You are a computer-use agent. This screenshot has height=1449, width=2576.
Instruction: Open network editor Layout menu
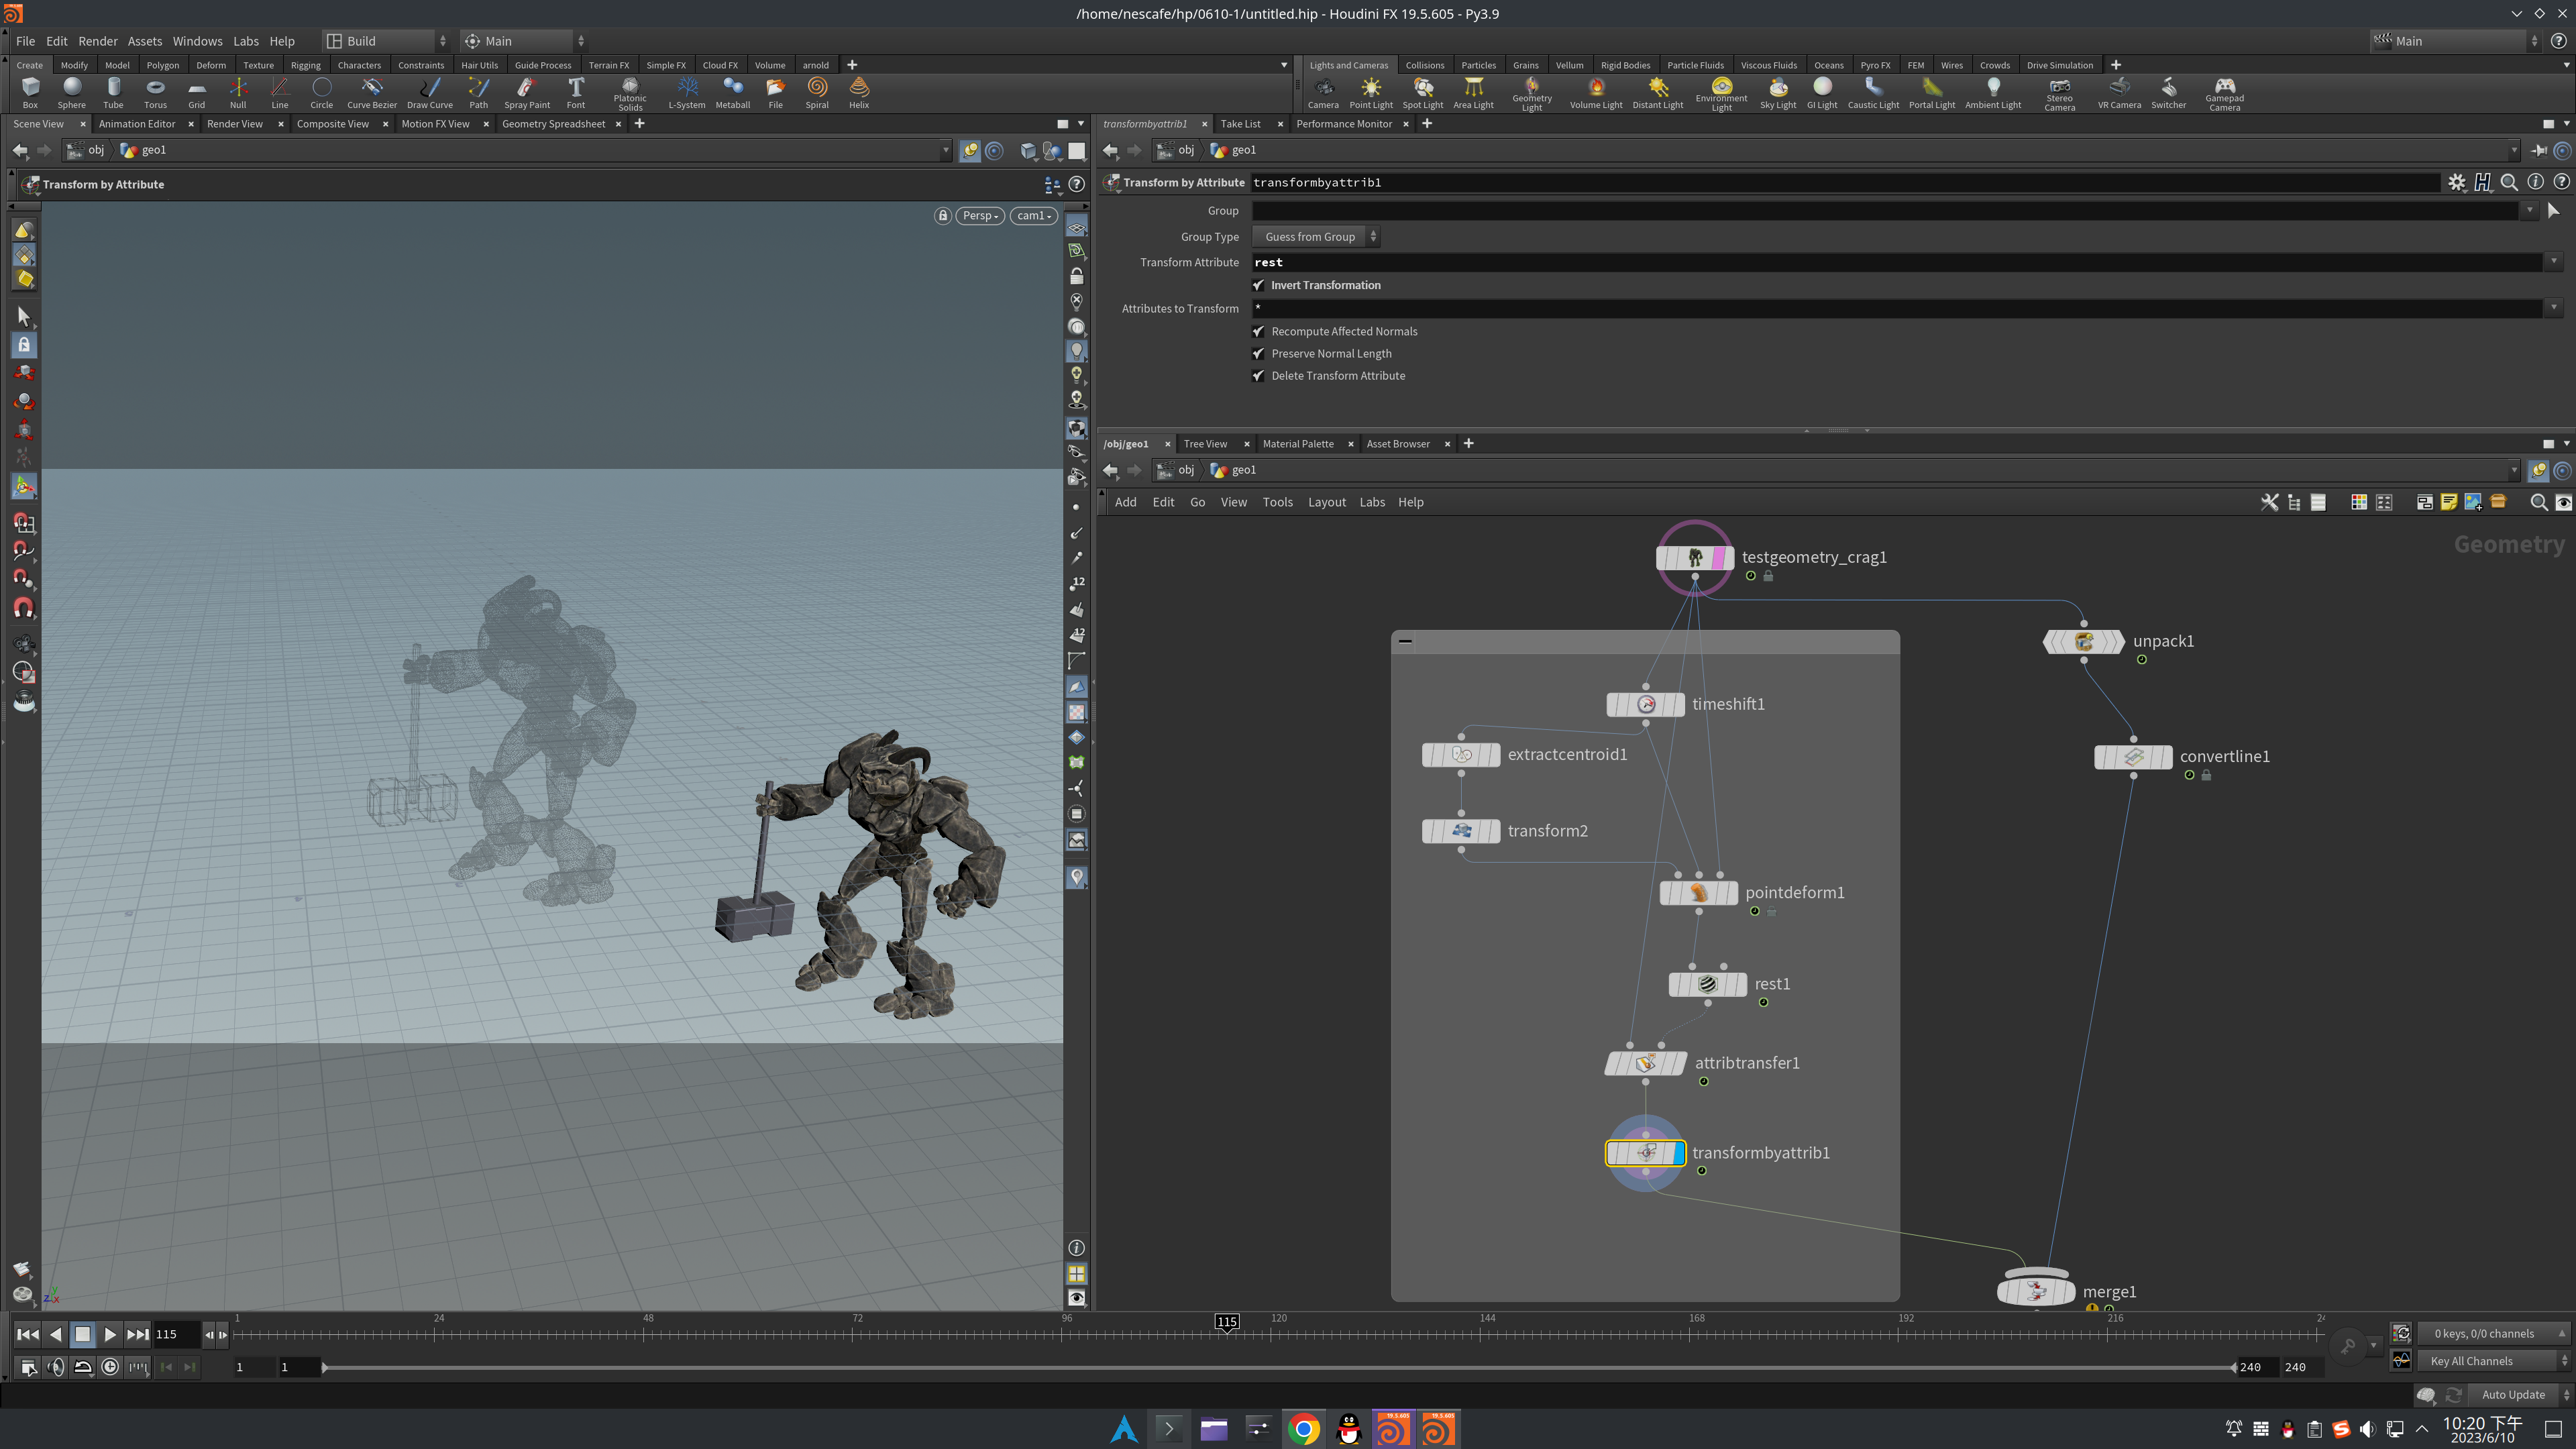[1327, 502]
